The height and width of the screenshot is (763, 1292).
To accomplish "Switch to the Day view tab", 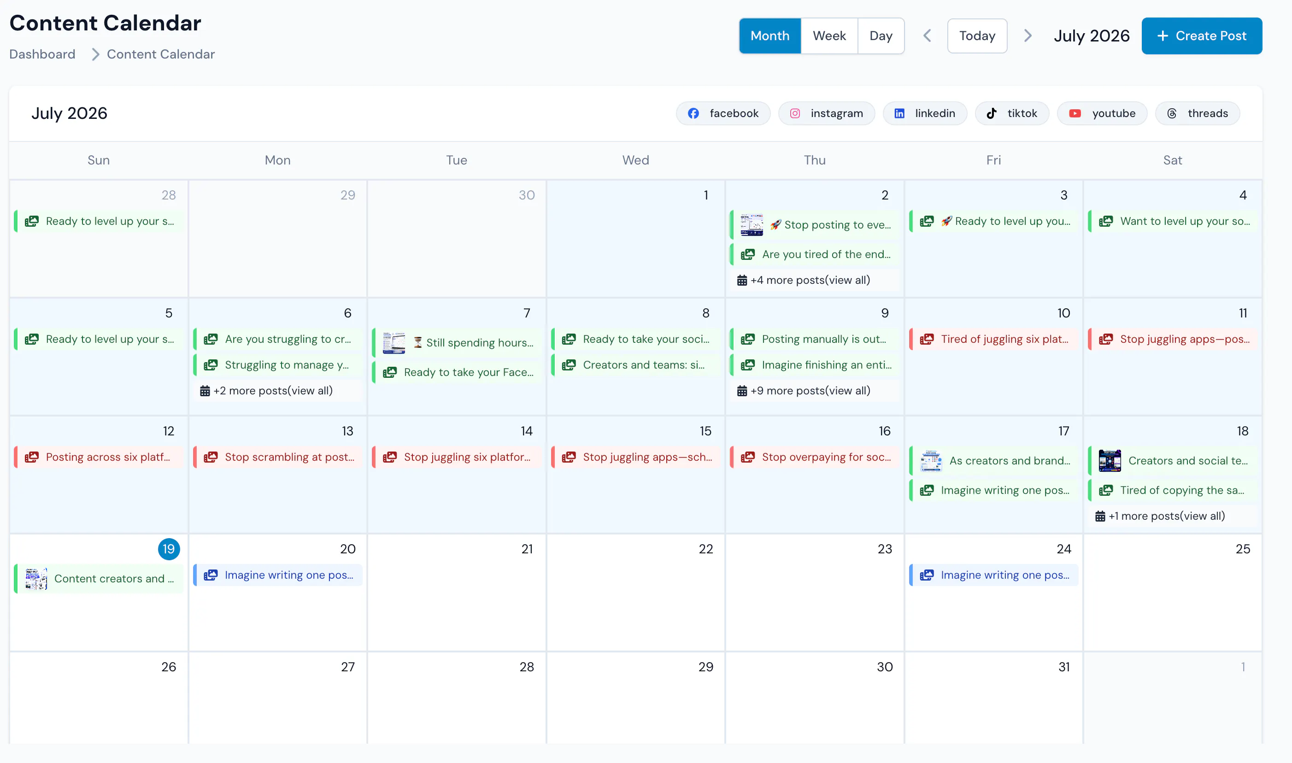I will 880,35.
